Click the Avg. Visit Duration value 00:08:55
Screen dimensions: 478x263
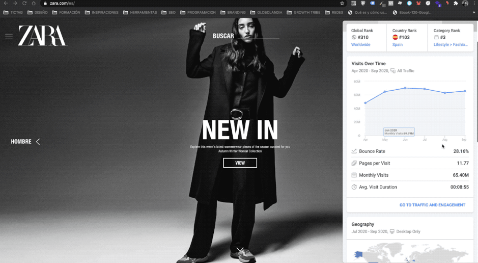click(x=459, y=187)
